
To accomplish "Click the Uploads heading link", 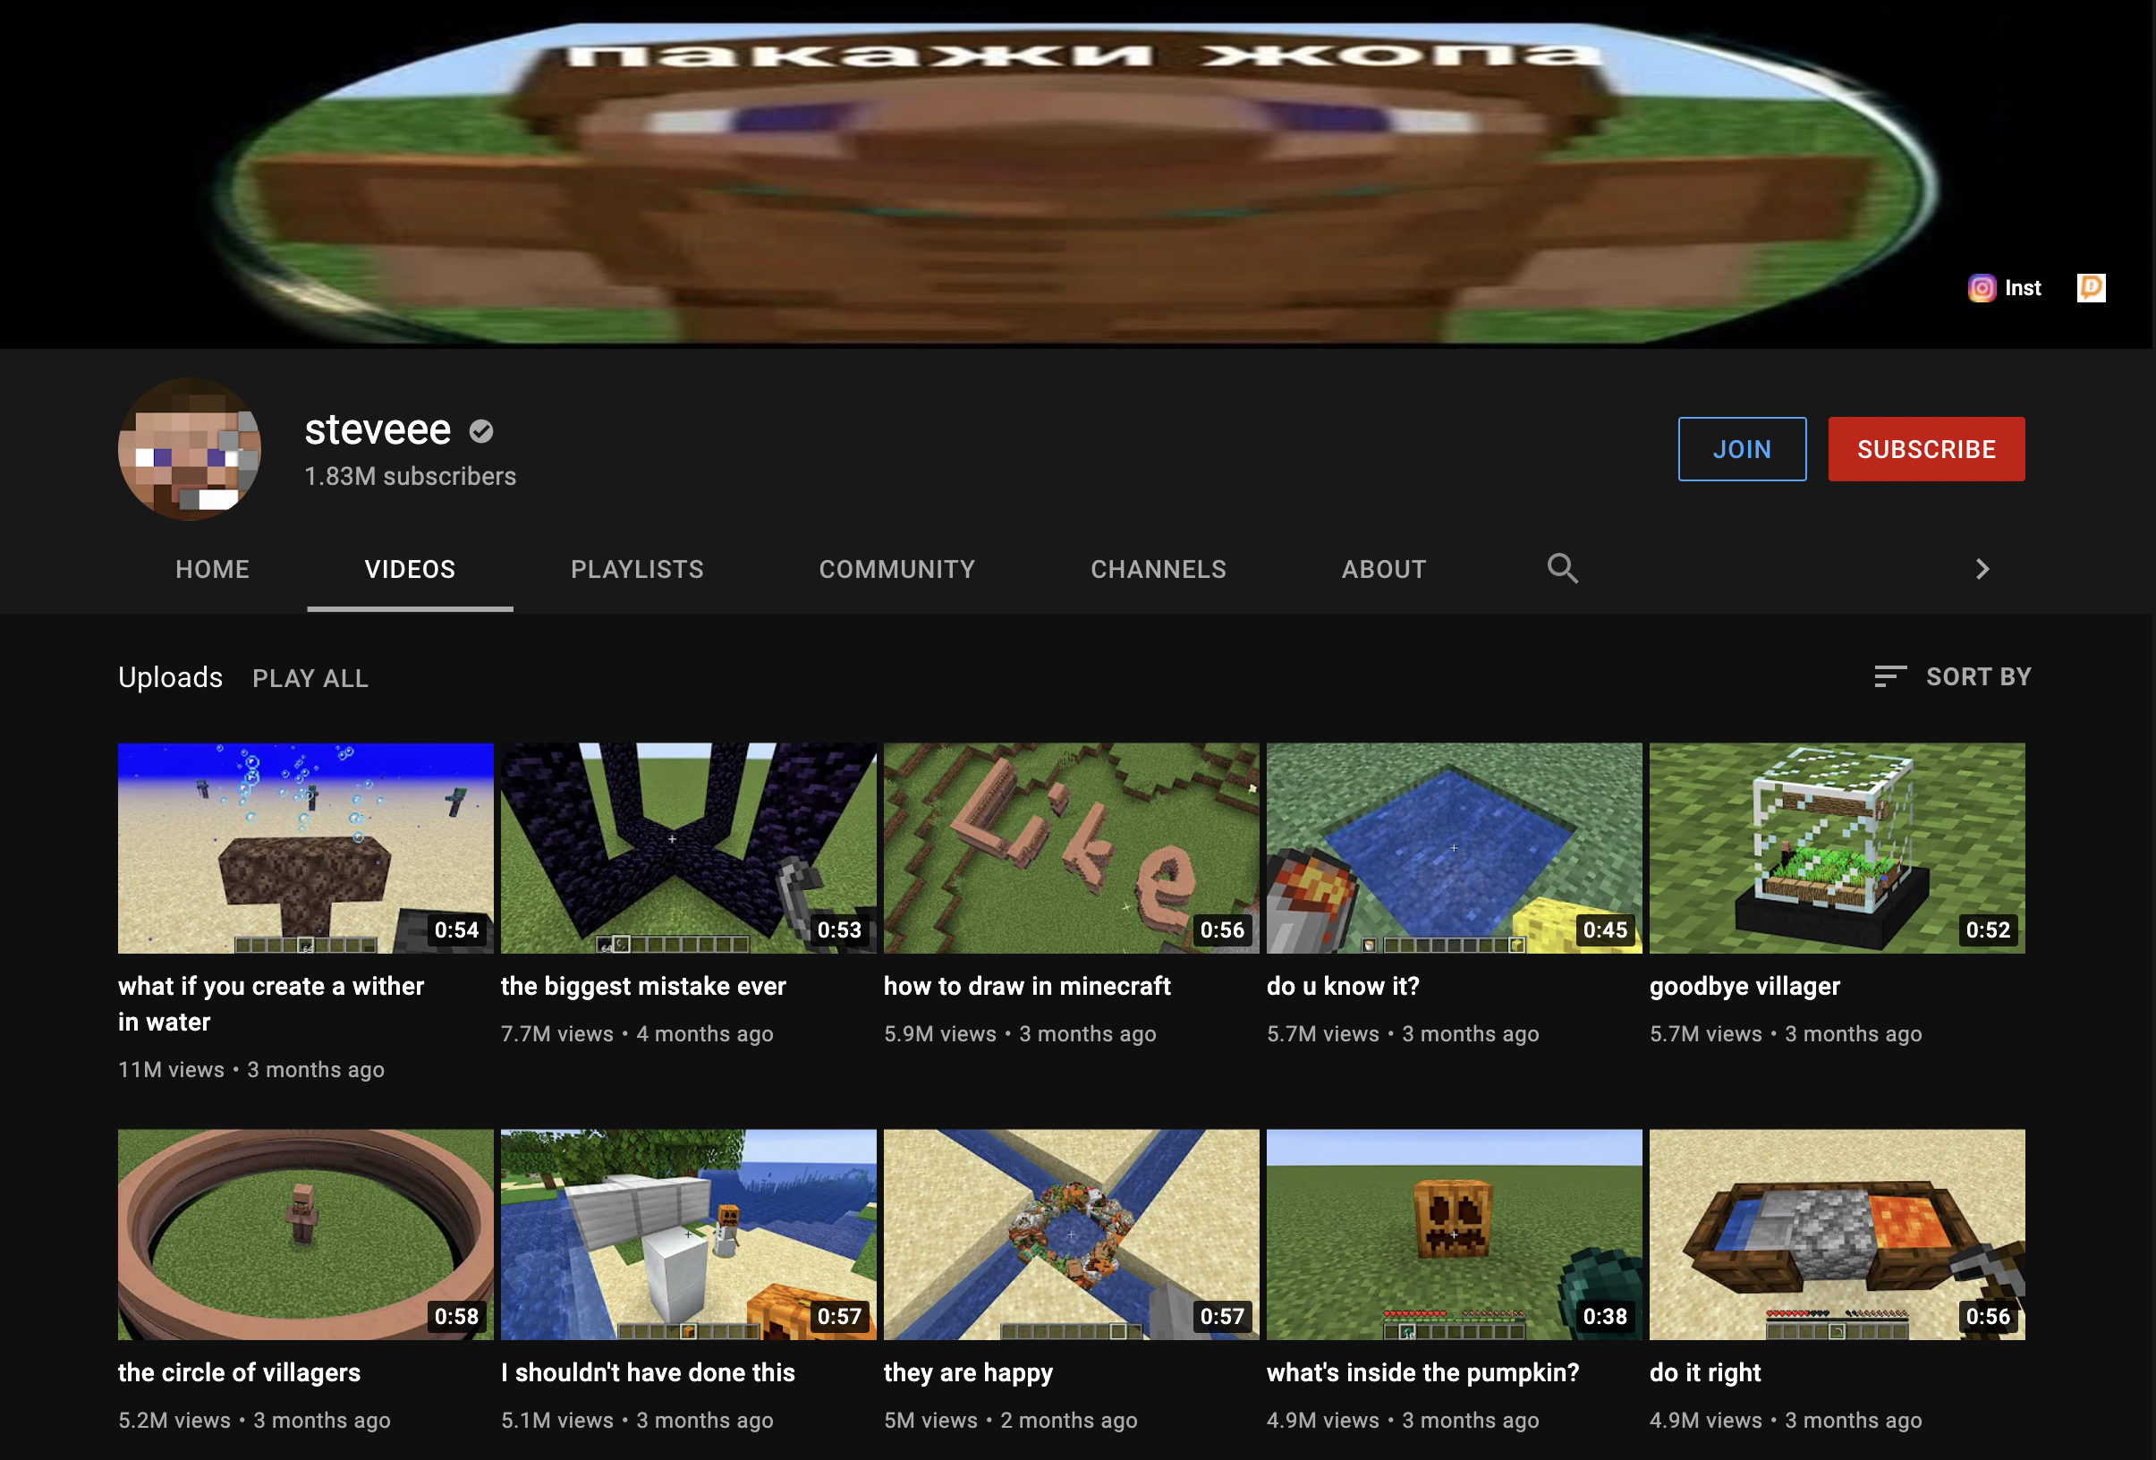I will 171,678.
